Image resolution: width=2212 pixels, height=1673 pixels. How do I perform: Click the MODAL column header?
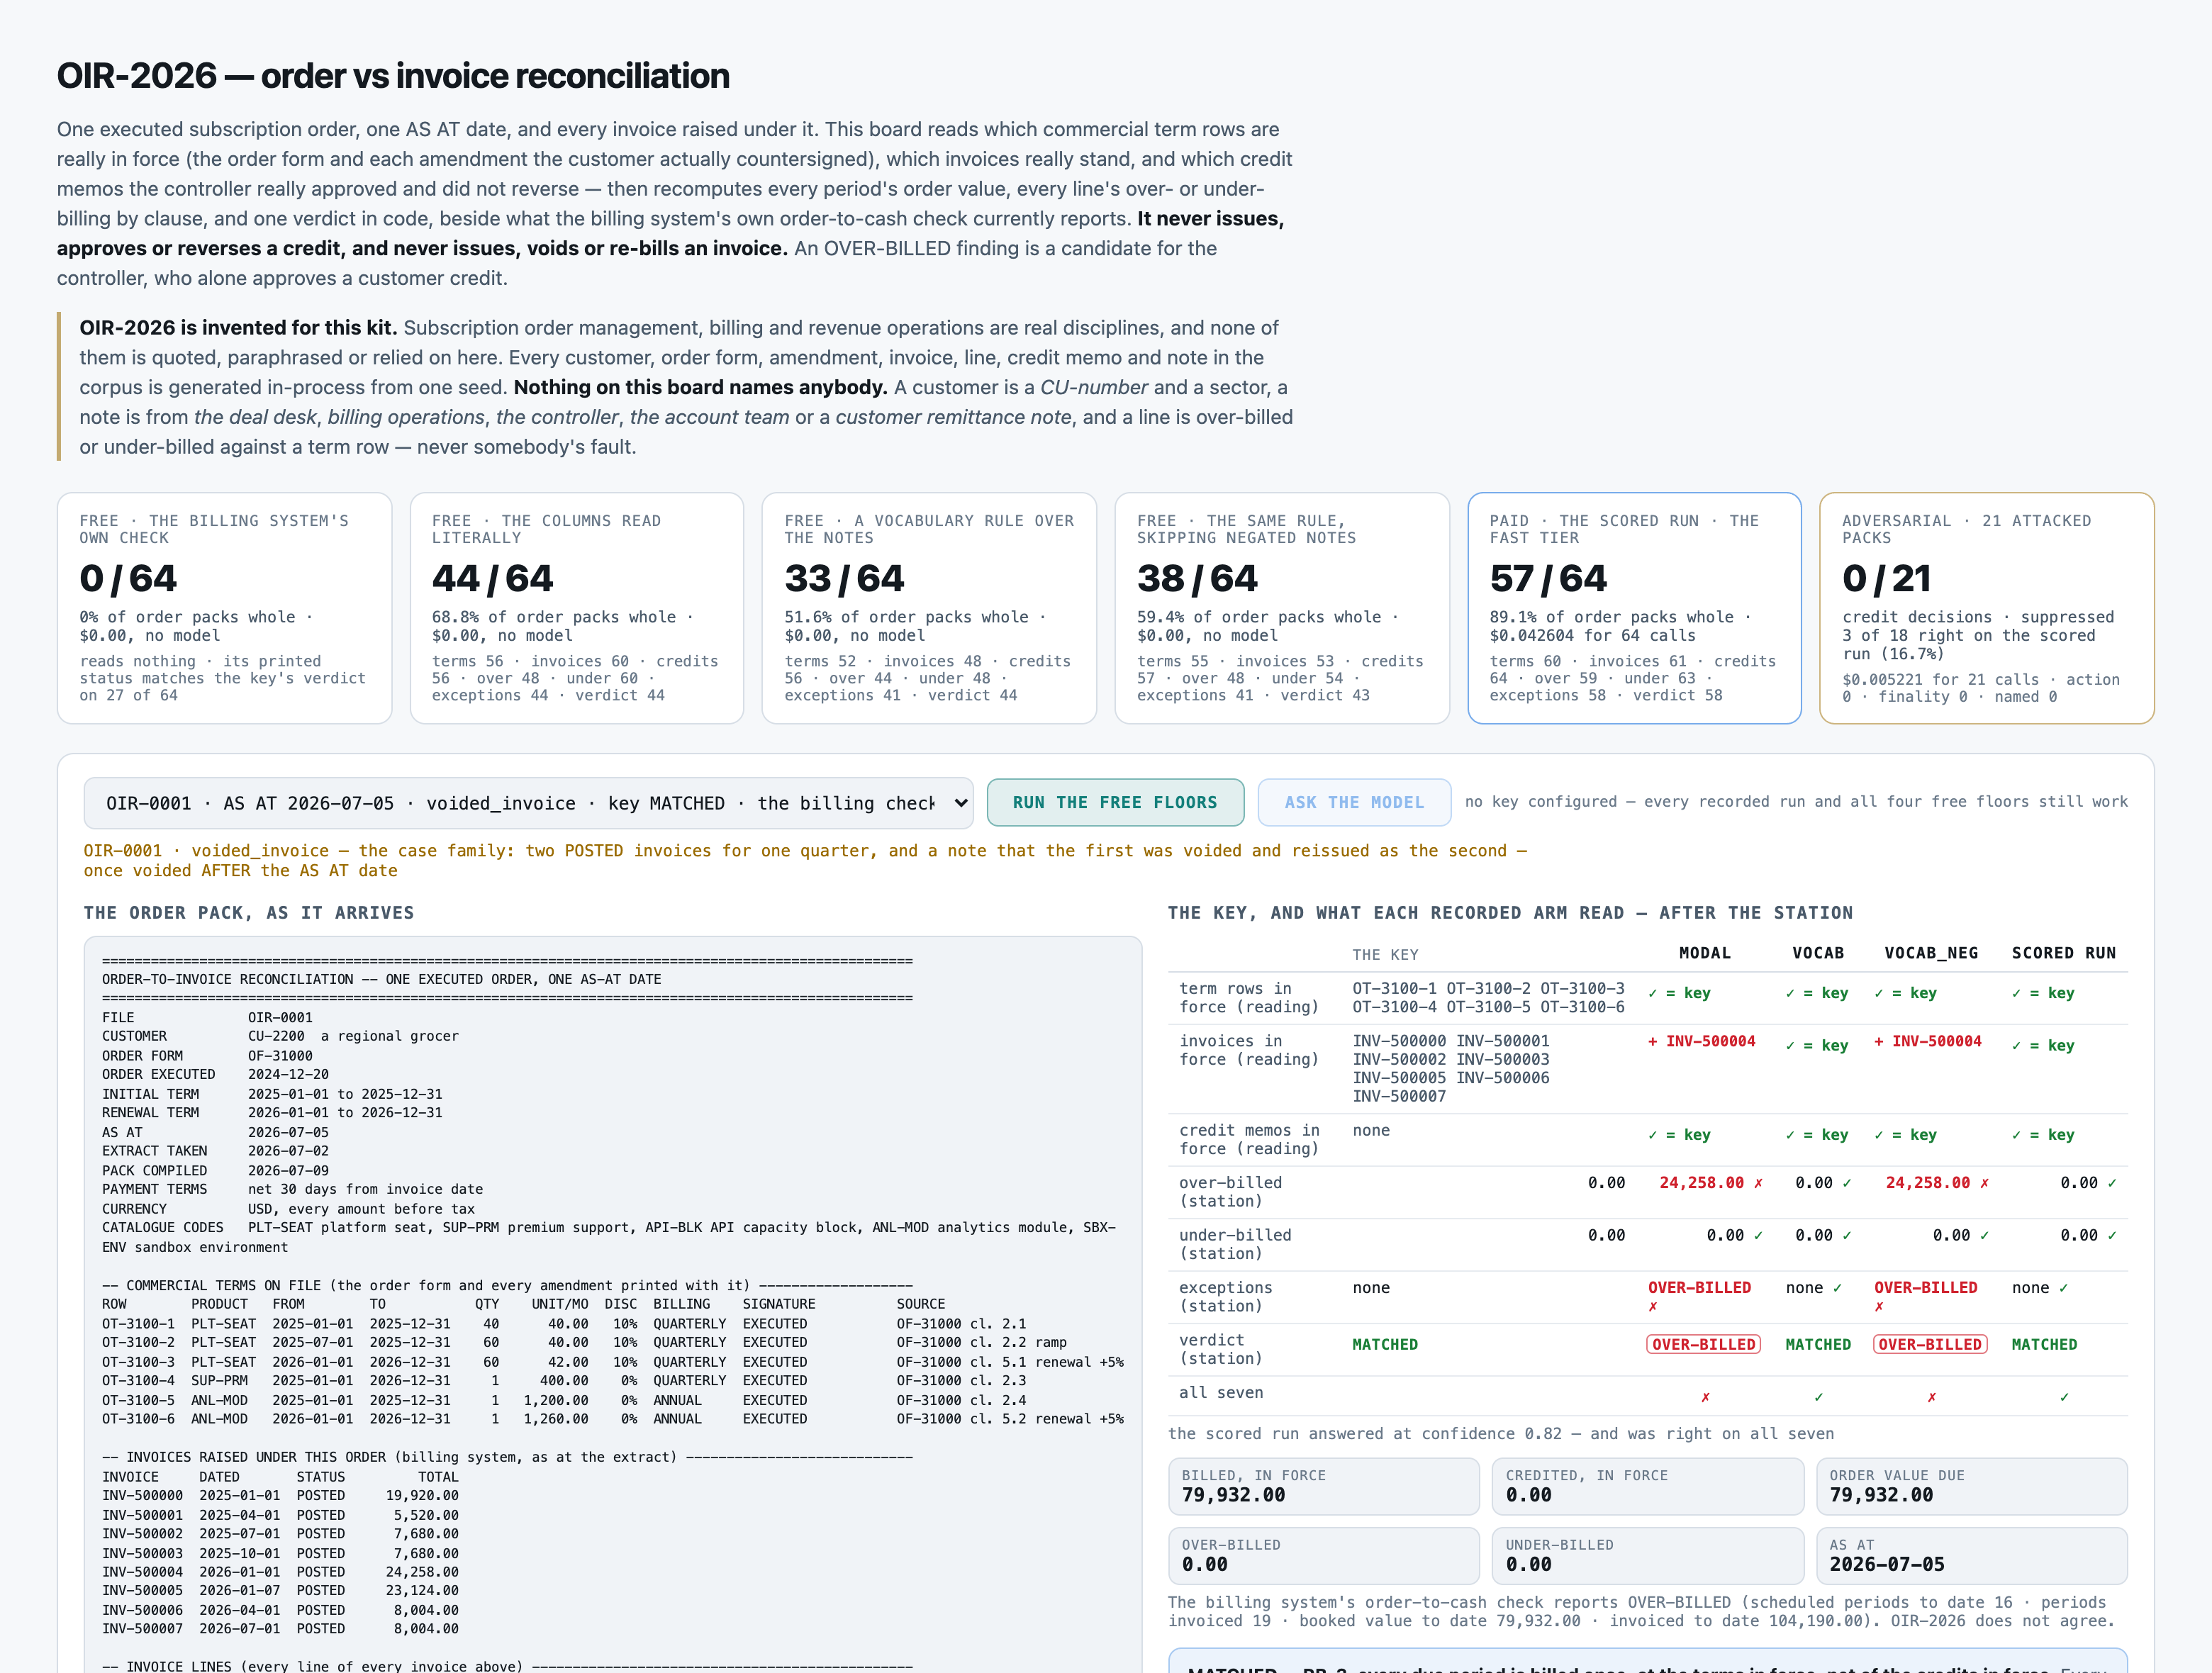pyautogui.click(x=1704, y=953)
